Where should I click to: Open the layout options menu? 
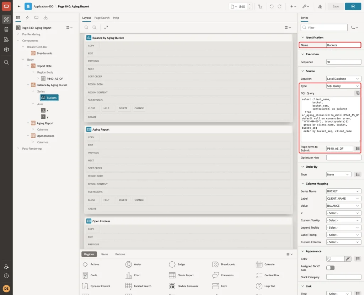[288, 27]
